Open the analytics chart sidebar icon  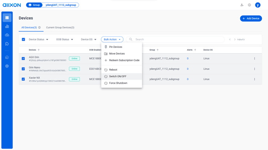click(x=7, y=26)
